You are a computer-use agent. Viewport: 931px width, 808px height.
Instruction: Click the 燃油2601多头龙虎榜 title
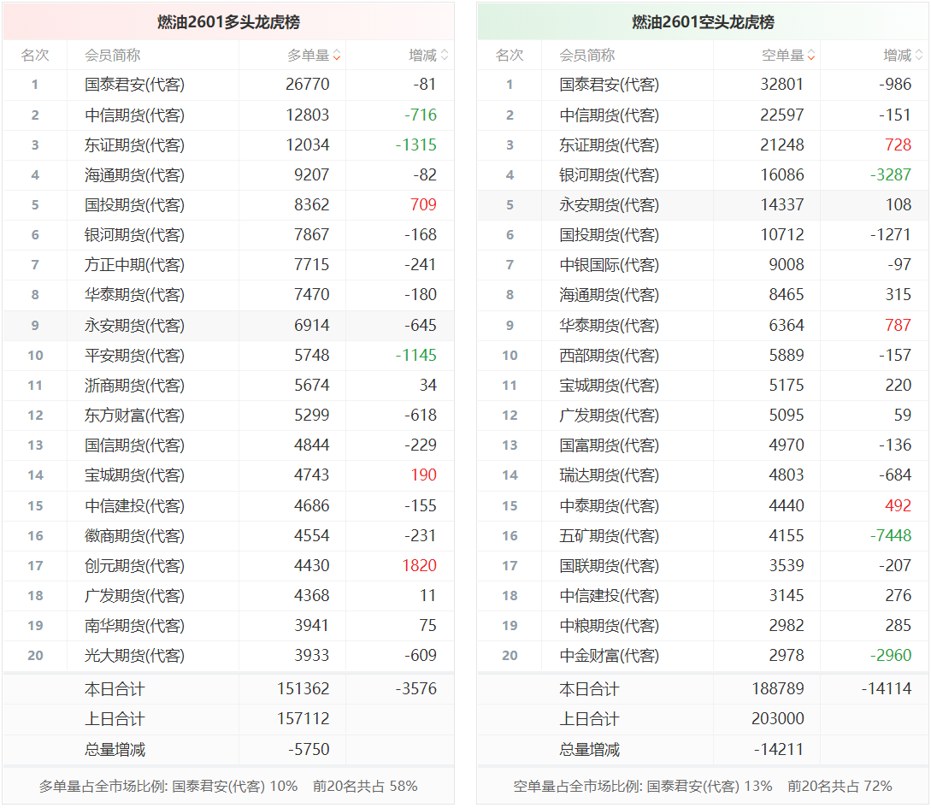pos(228,22)
